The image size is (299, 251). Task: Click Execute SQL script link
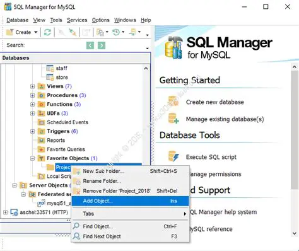click(x=211, y=157)
